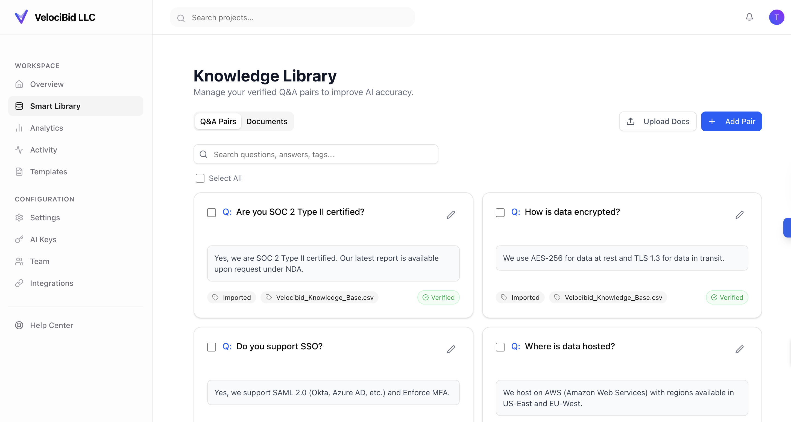Screen dimensions: 791x422
Task: Check the Select All checkbox
Action: click(x=200, y=178)
